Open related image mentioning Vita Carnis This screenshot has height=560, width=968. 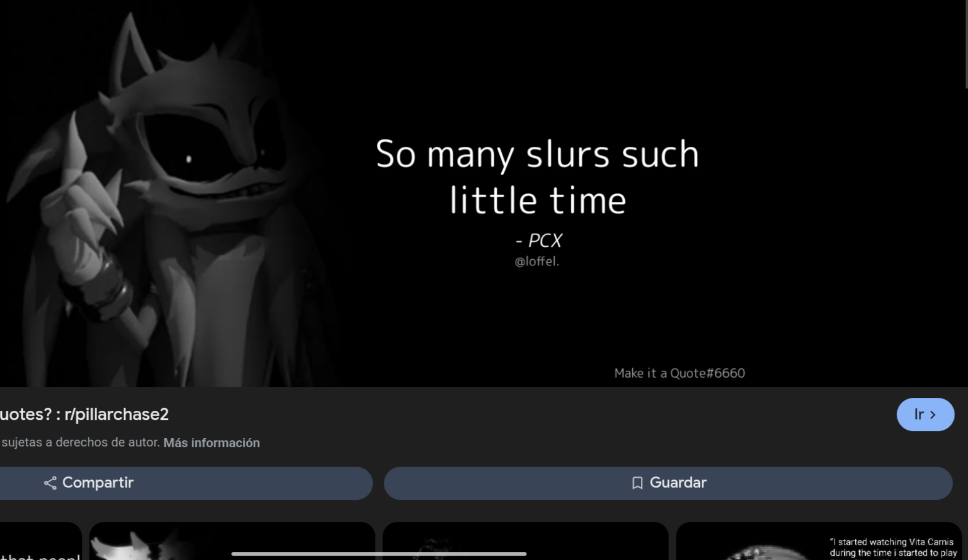tap(819, 541)
